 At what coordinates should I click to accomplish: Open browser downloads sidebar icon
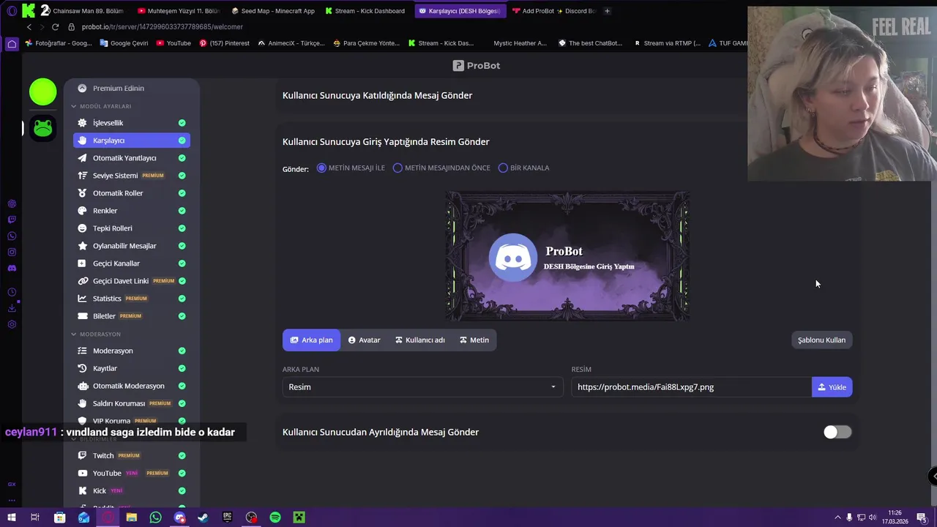coord(12,308)
